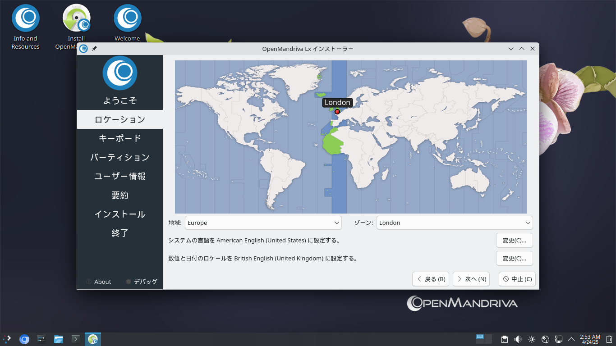
Task: Select the インストール step in sidebar
Action: pos(120,214)
